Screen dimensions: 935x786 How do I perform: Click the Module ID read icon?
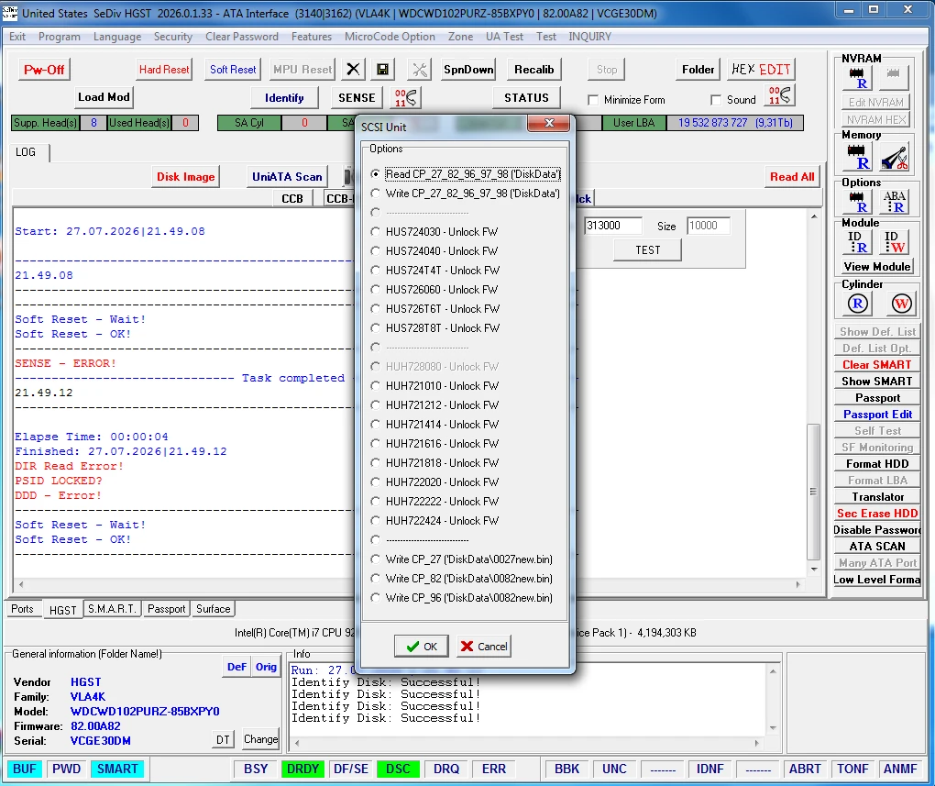pos(857,242)
